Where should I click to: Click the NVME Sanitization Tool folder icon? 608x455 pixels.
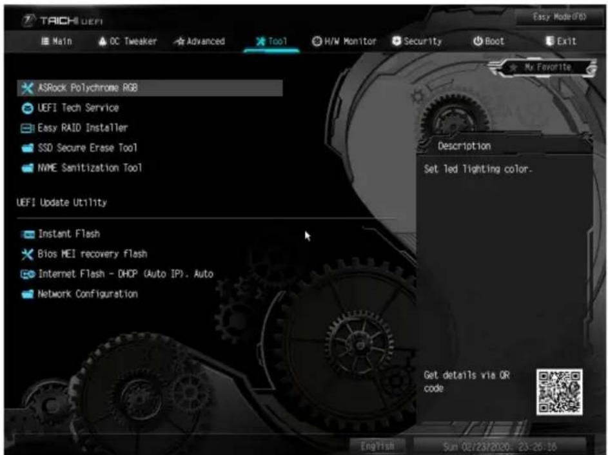27,168
